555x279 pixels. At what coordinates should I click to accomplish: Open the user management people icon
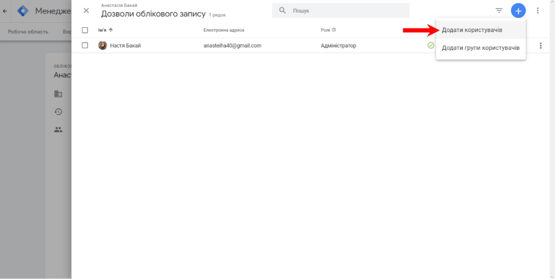[58, 129]
